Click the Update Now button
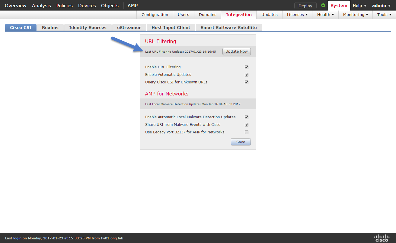The height and width of the screenshot is (243, 396). point(237,51)
